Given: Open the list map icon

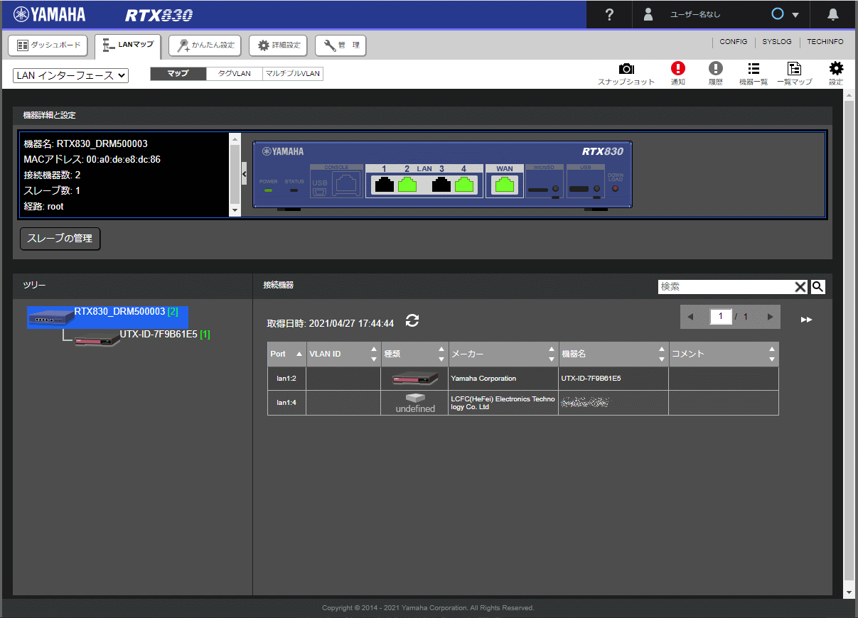Looking at the screenshot, I should [794, 69].
